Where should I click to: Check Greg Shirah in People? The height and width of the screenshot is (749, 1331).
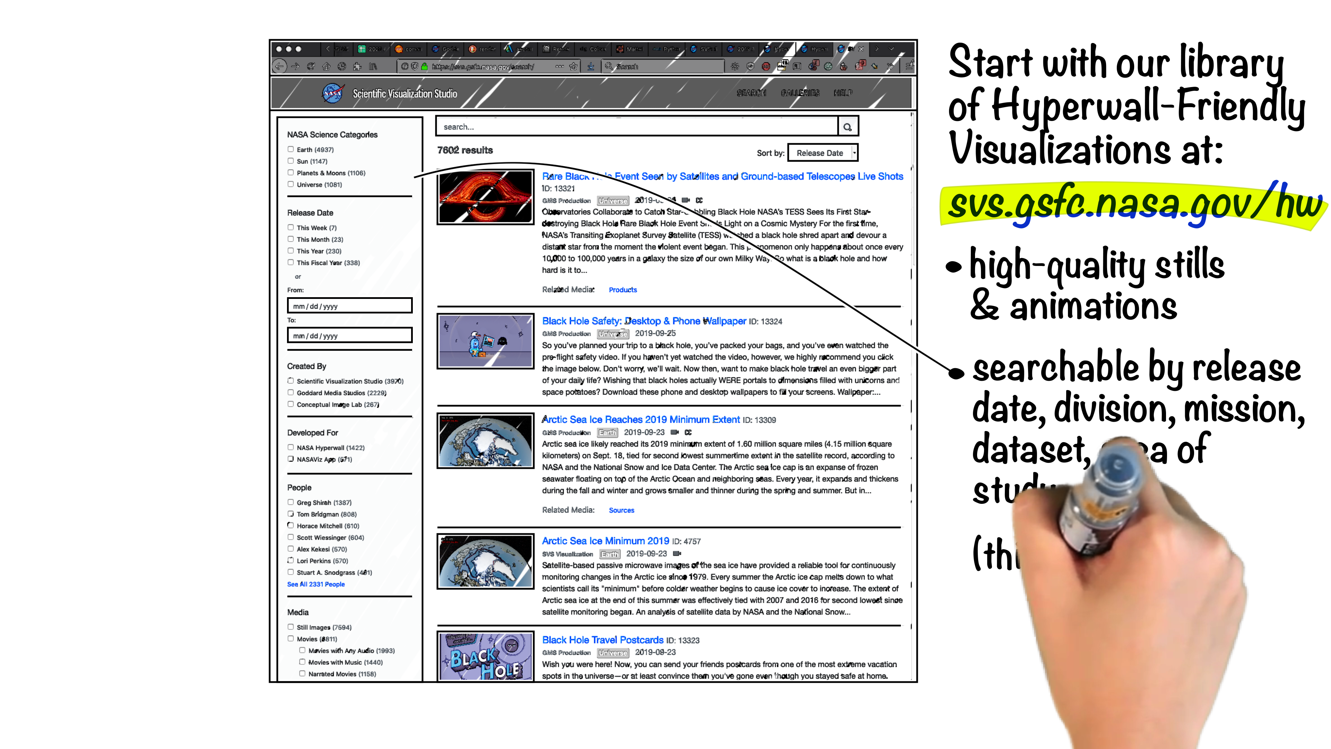tap(291, 502)
